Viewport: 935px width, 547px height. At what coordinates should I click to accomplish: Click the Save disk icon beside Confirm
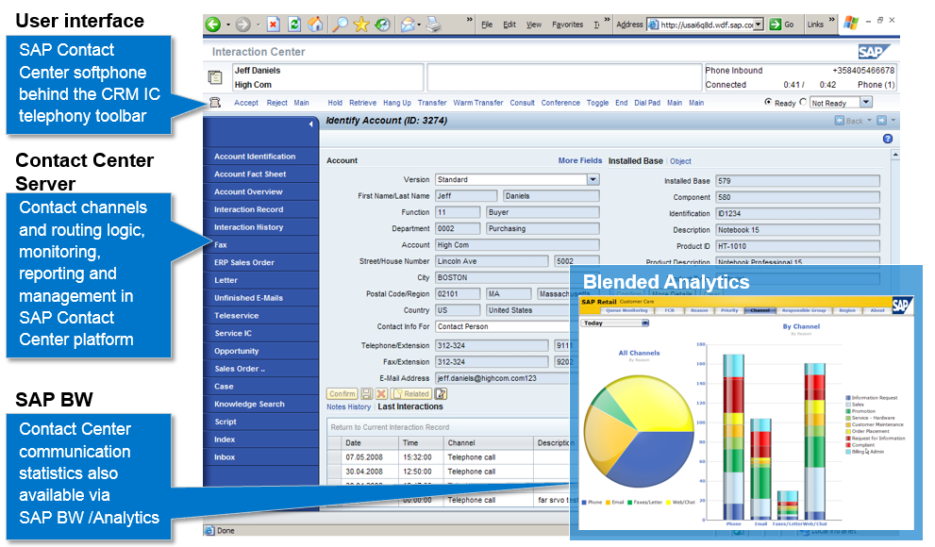[366, 394]
